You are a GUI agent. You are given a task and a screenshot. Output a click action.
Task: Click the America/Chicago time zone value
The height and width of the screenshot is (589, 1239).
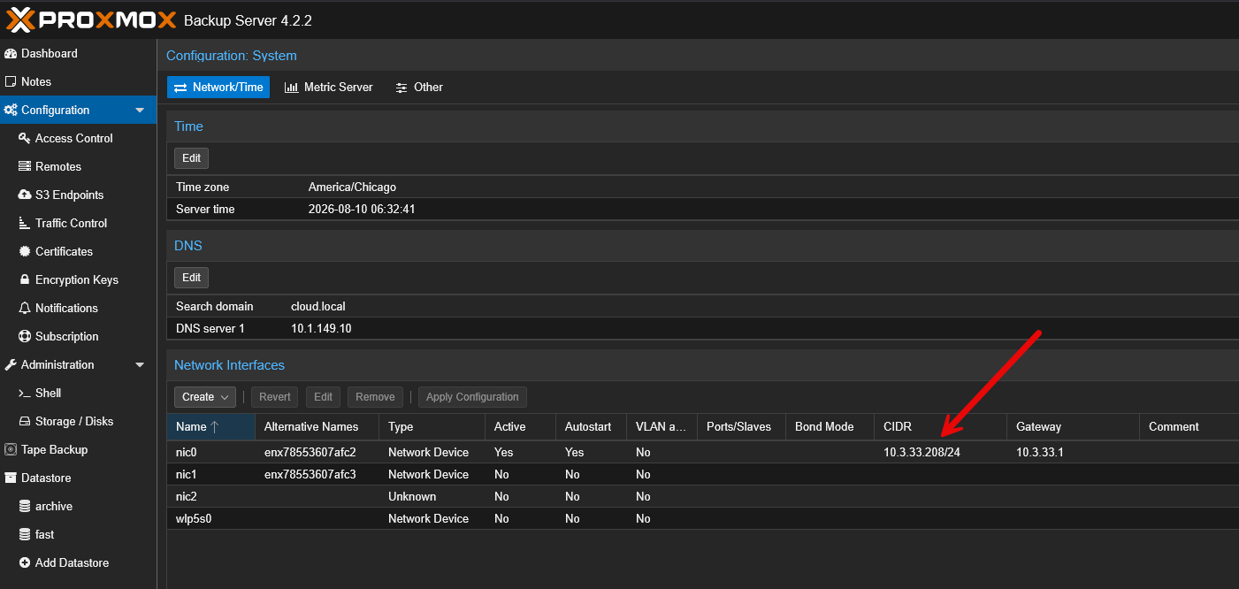coord(352,187)
